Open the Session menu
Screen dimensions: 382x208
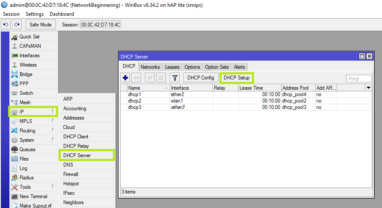11,14
